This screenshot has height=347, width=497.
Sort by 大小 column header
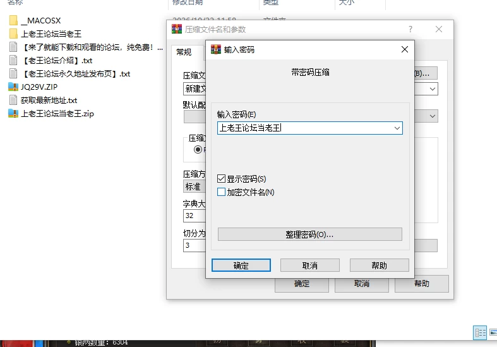pos(347,3)
